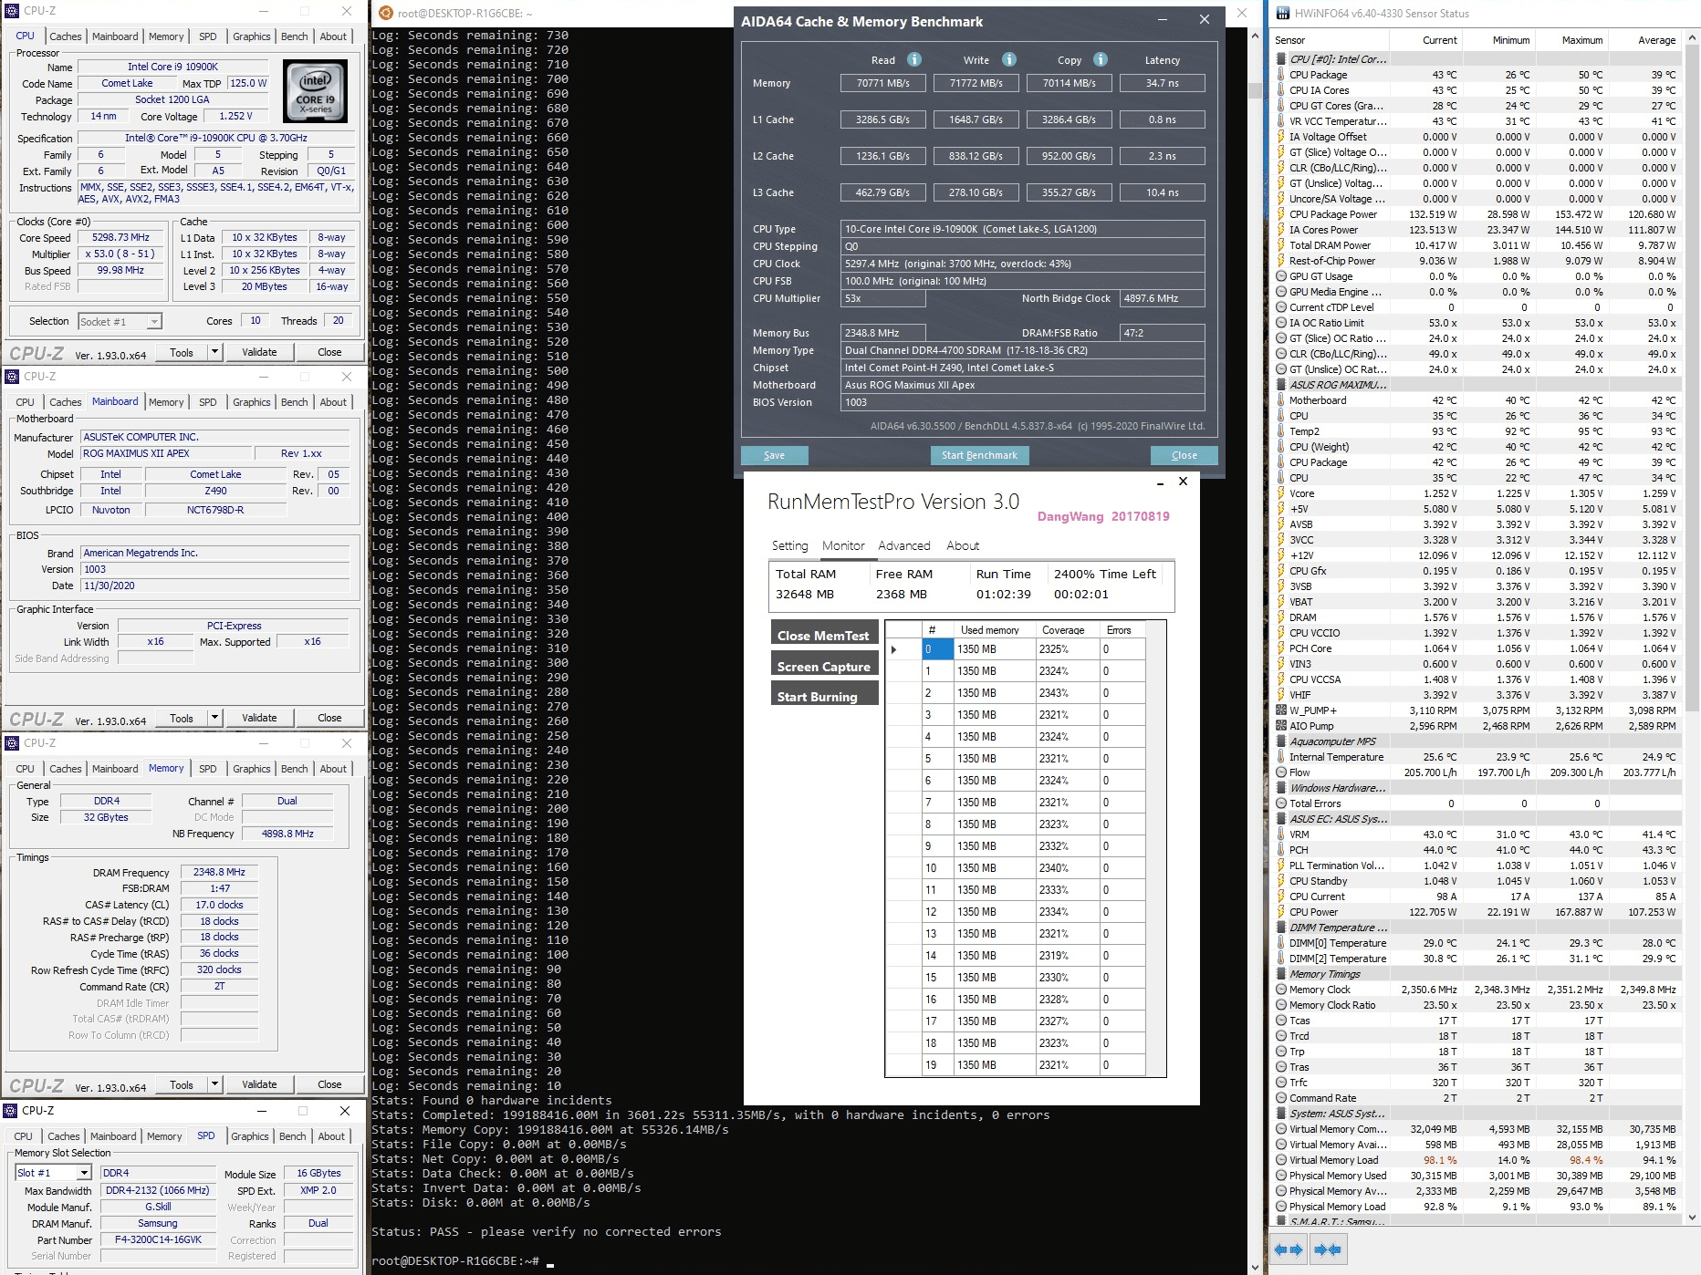Viewport: 1701px width, 1275px height.
Task: Click Tools button in top CPU-Z window
Action: tap(182, 352)
